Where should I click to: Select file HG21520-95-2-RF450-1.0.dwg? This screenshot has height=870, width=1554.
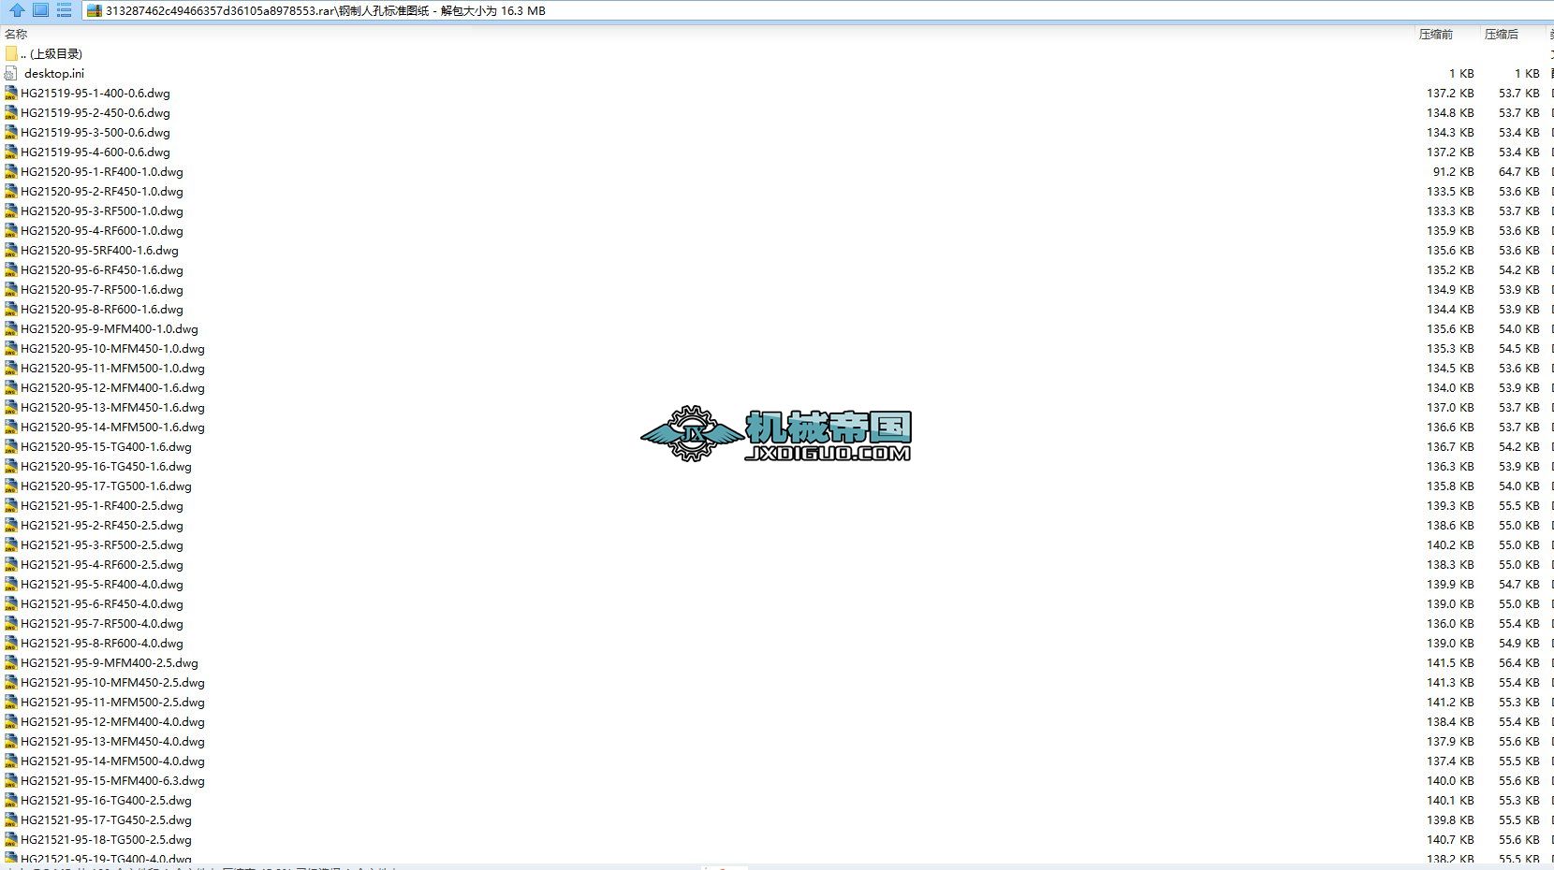102,191
